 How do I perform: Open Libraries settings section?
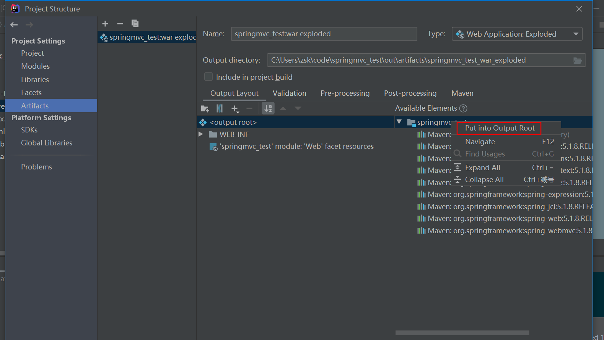(35, 80)
